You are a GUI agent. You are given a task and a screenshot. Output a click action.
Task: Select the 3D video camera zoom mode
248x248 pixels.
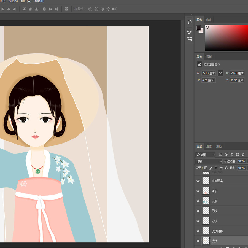click(114, 9)
